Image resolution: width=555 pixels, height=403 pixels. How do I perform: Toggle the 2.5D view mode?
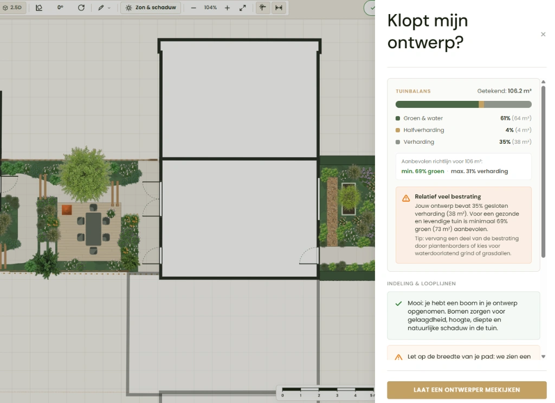click(12, 8)
